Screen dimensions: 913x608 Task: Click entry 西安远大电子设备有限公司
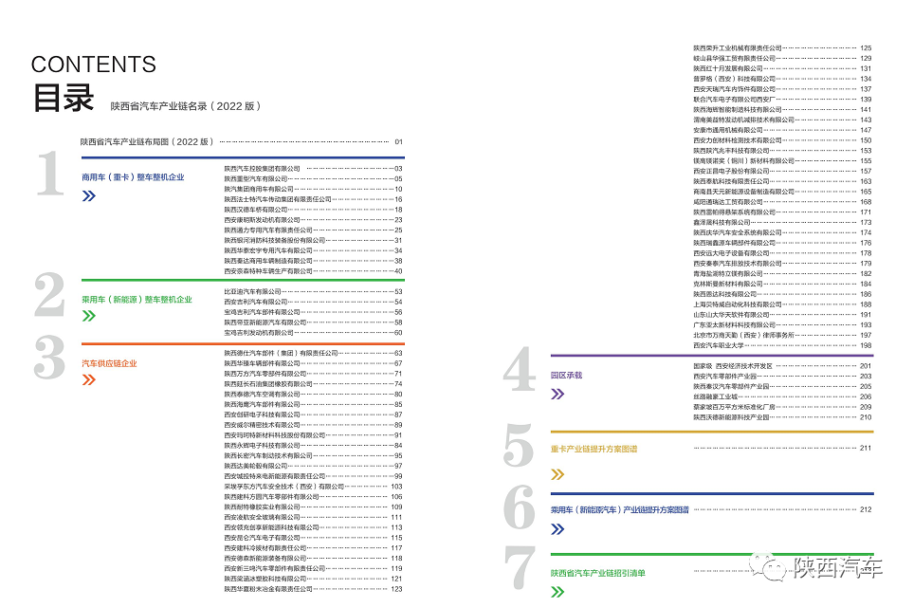coord(731,252)
